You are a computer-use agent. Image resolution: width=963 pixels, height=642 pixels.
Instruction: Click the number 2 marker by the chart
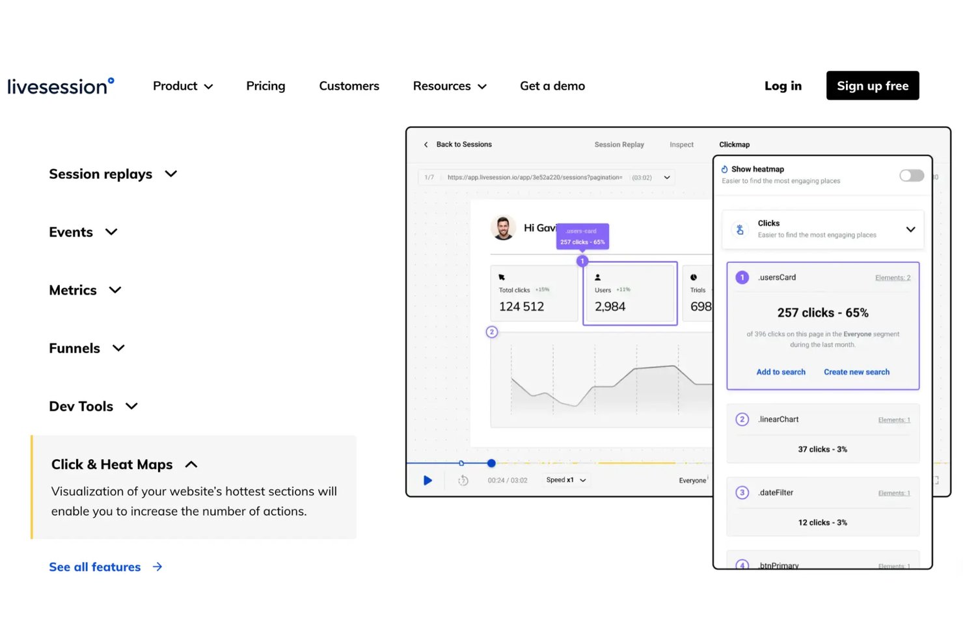click(492, 332)
